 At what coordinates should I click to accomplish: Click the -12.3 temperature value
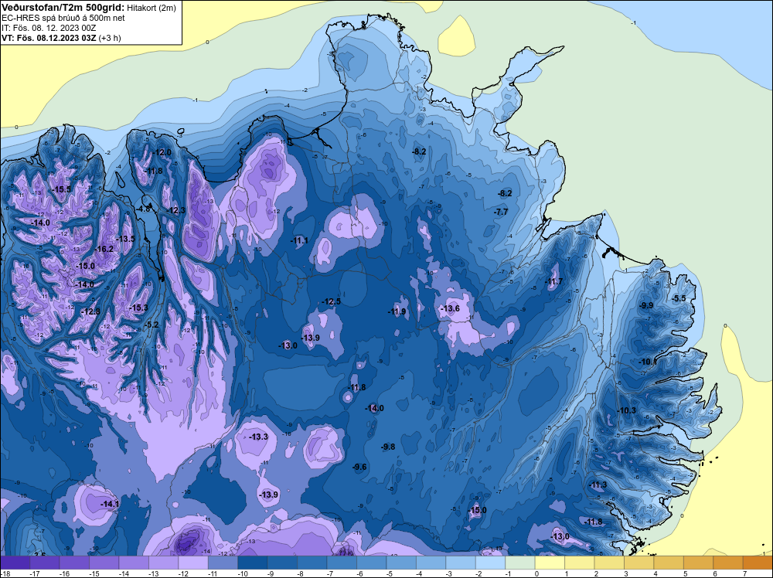176,210
